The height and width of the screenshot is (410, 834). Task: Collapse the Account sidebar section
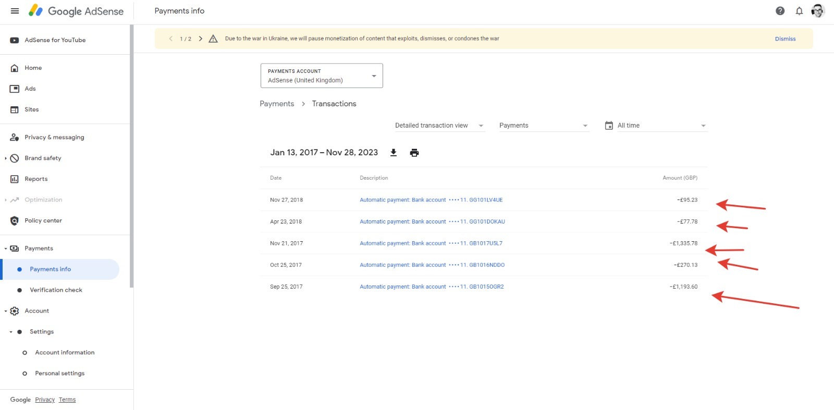click(6, 311)
